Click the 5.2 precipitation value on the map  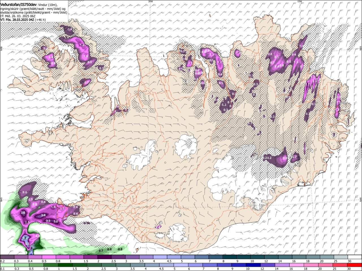[27, 243]
